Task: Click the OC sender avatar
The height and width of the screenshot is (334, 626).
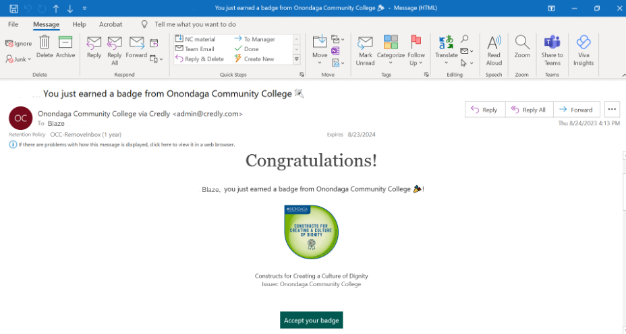Action: [21, 118]
